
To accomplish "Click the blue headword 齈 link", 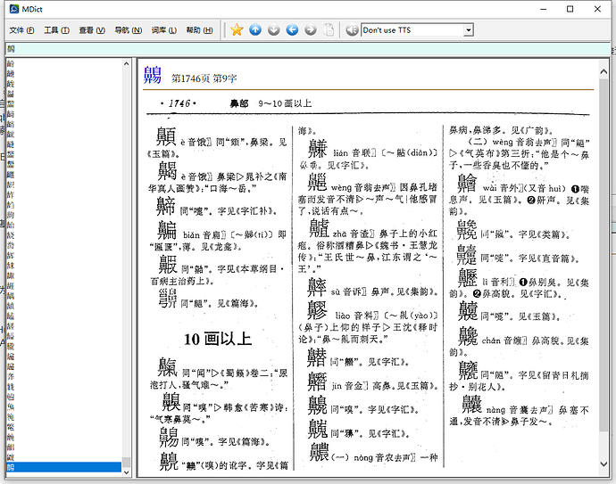I will point(153,75).
